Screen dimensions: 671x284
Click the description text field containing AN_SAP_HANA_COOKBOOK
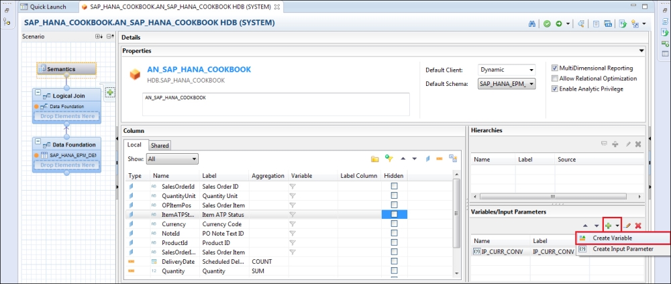pyautogui.click(x=276, y=104)
